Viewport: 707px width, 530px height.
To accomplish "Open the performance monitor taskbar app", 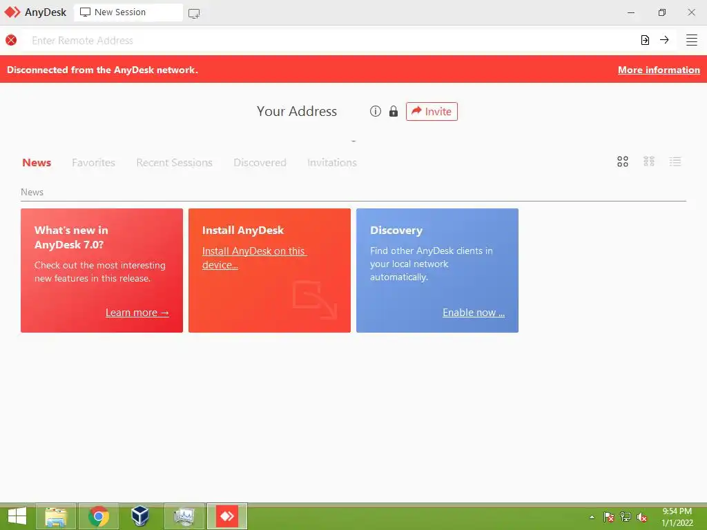I will [184, 516].
